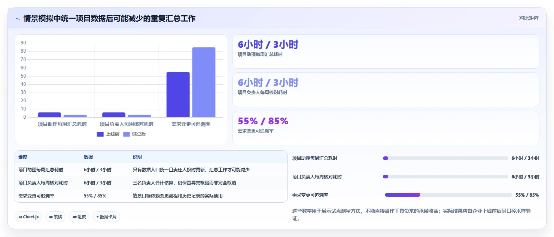554x237 pixels.
Task: Click the 上线前 bar for 项目负责人每周核对耗时
Action: 114,115
